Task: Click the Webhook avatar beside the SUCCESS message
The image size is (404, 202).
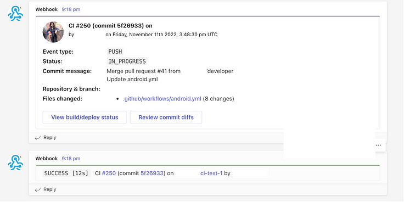Action: coord(15,162)
